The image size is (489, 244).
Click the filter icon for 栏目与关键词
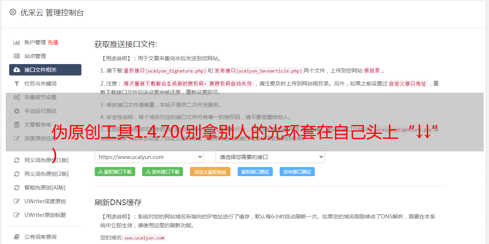[x=17, y=83]
